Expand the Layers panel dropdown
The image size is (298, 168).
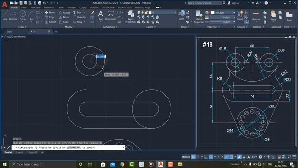[151, 27]
